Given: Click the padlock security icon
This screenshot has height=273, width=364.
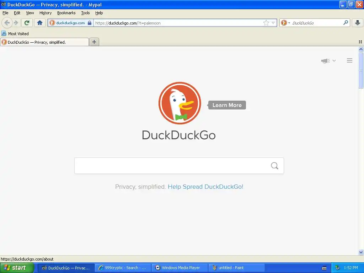Looking at the screenshot, I should (90, 23).
